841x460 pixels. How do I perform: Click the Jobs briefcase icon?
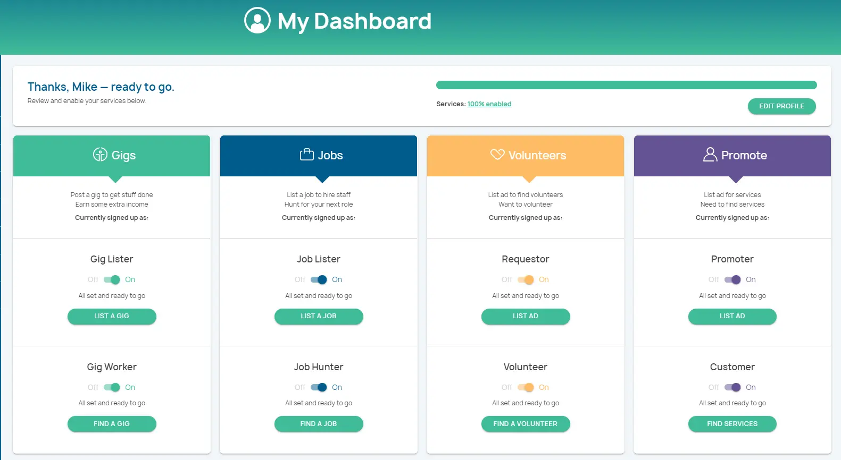[x=307, y=155]
